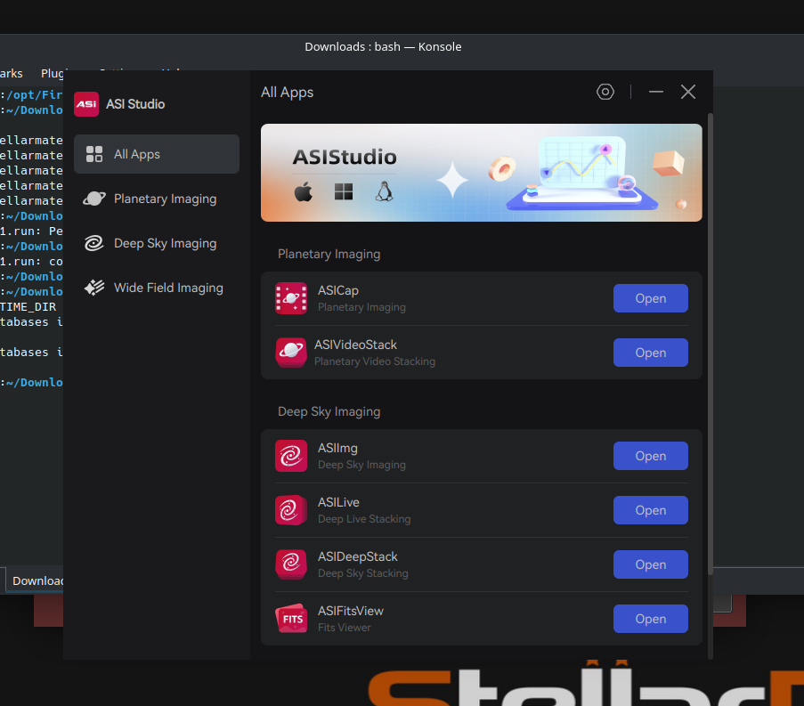The height and width of the screenshot is (706, 804).
Task: Open the ASILive application
Action: tap(651, 510)
